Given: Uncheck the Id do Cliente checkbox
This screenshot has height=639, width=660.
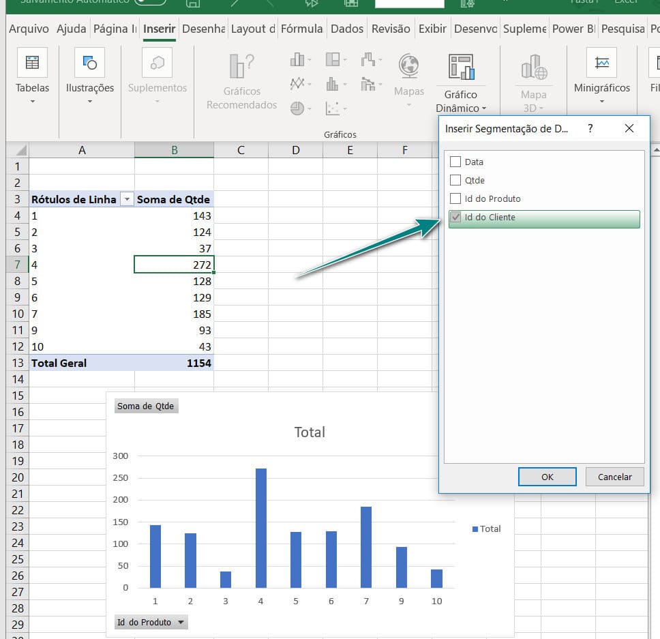Looking at the screenshot, I should (x=455, y=218).
